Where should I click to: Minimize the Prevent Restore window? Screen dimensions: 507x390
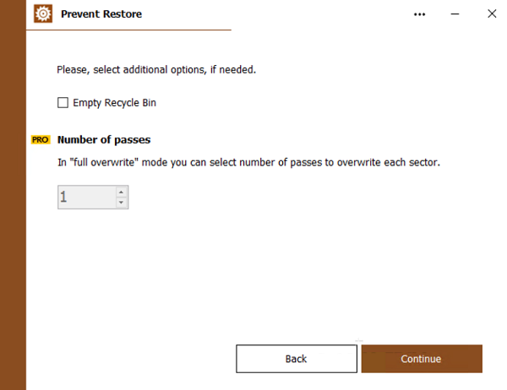pos(457,14)
